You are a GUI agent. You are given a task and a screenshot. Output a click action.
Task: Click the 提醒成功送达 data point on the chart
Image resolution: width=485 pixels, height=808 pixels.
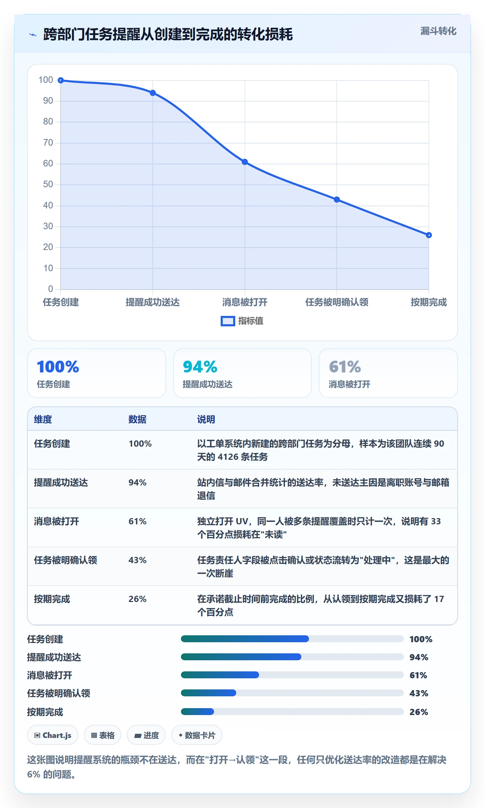point(153,93)
